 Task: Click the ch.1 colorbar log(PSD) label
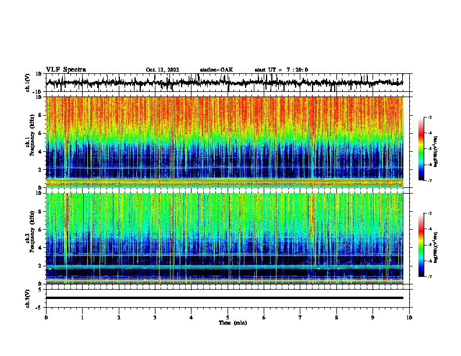[x=435, y=152]
